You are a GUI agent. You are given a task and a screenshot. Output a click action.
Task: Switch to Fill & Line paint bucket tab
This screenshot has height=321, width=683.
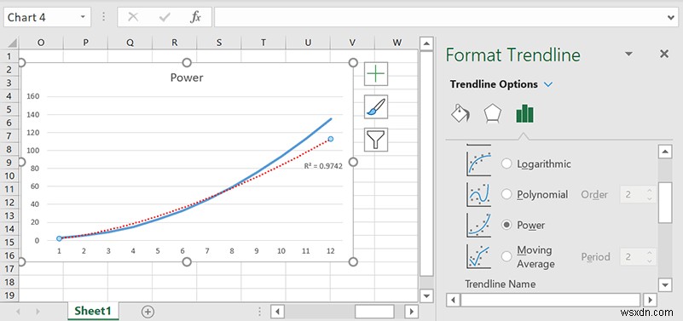coord(460,114)
